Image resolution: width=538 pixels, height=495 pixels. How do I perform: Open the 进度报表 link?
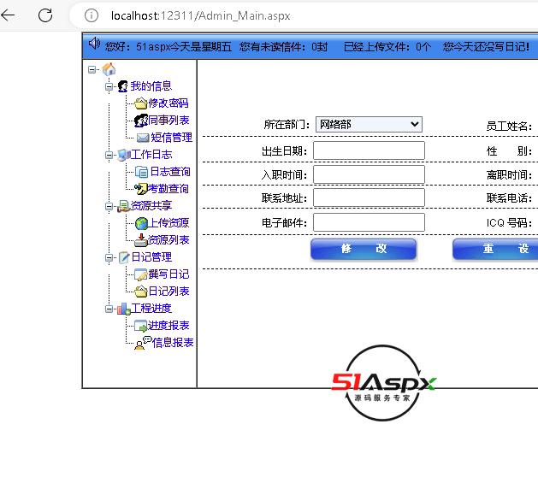coord(168,325)
